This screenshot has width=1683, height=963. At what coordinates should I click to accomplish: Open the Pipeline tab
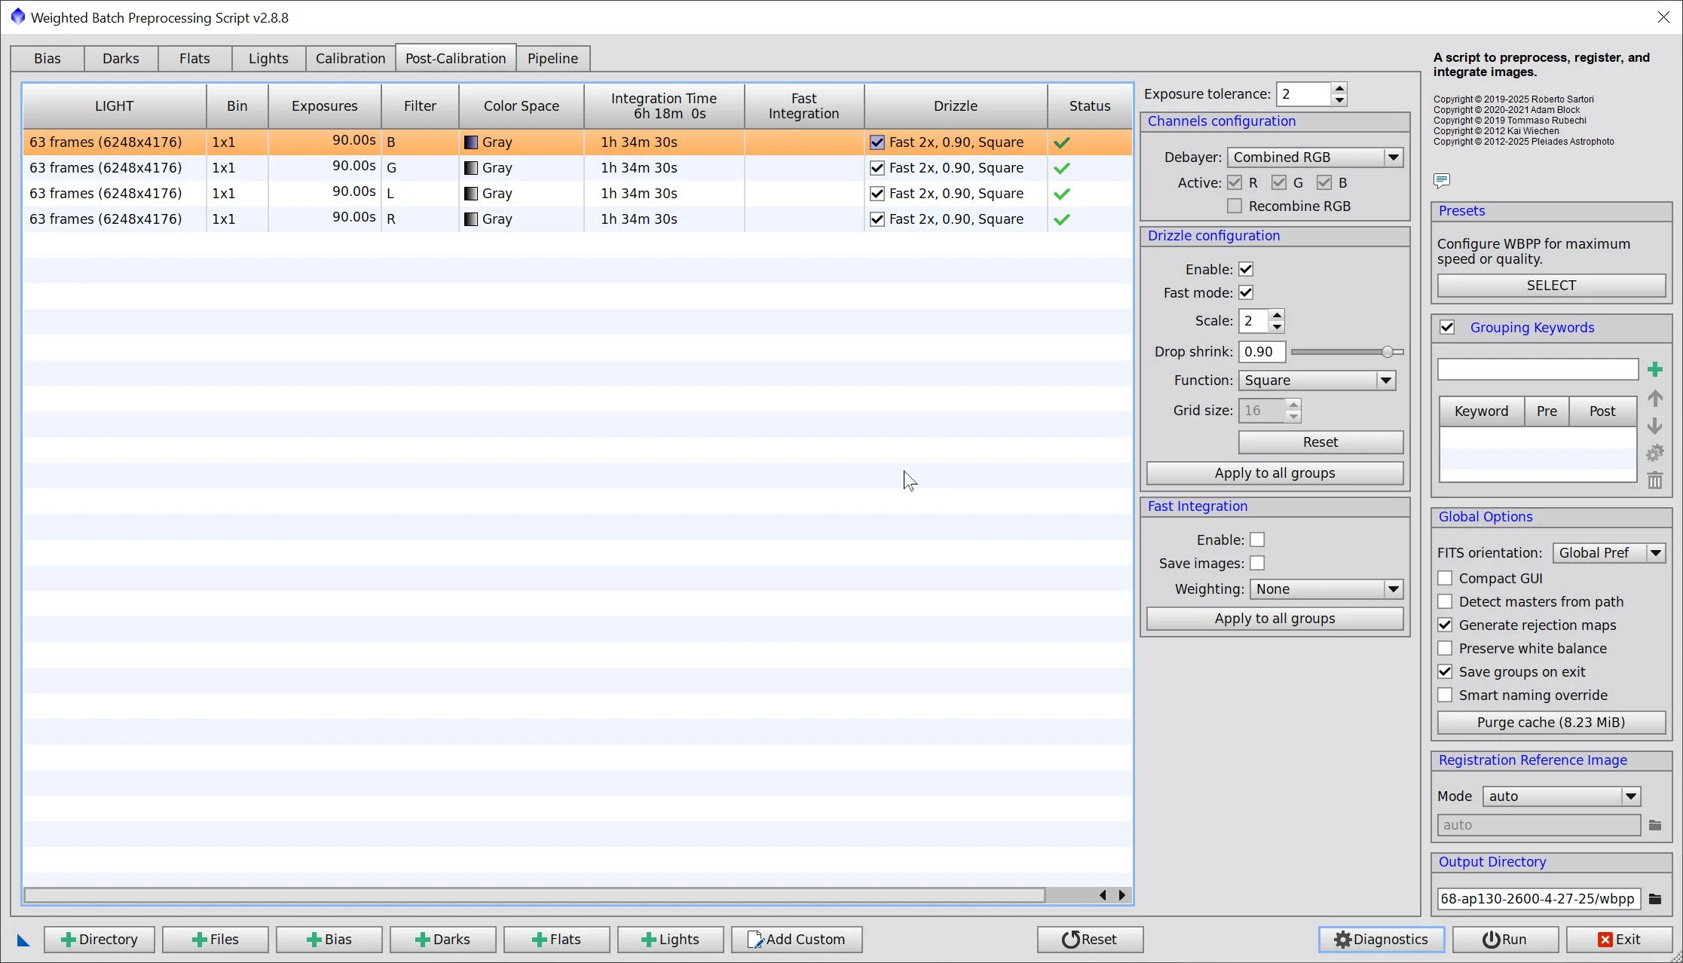pyautogui.click(x=552, y=58)
